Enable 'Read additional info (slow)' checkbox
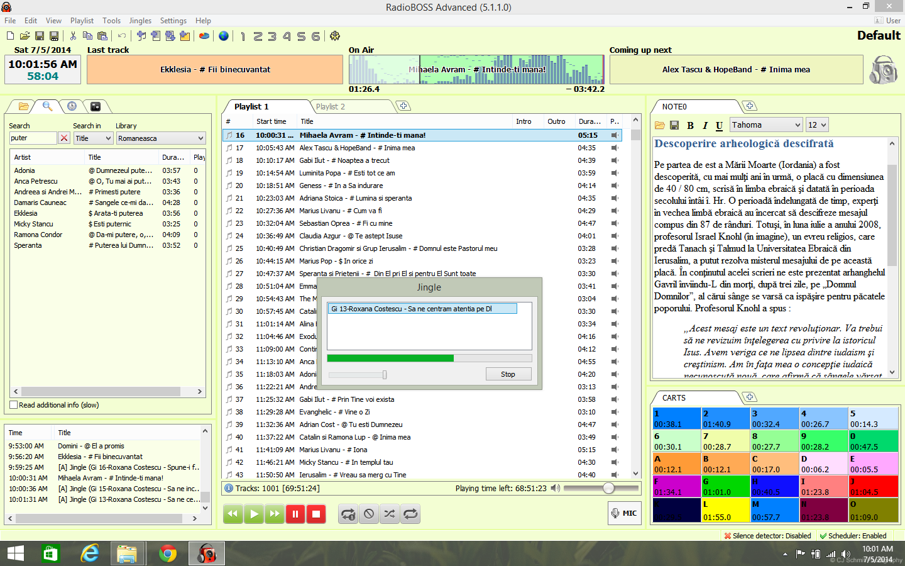The height and width of the screenshot is (566, 905). 14,405
